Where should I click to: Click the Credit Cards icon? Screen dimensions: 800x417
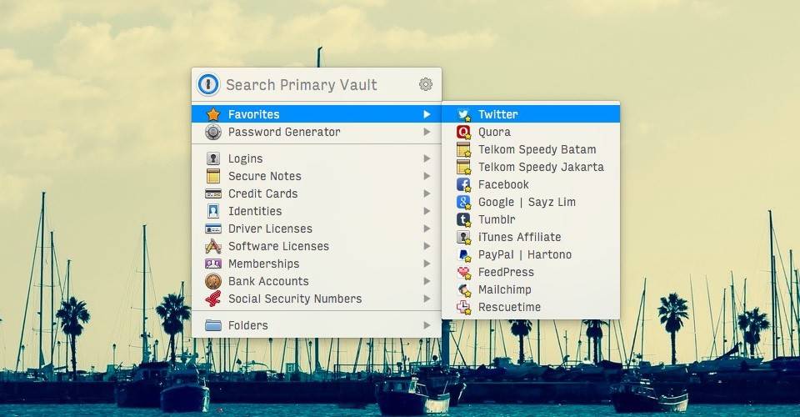212,194
